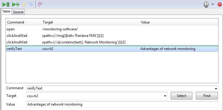Click the Value field with Advantages text

122,104
